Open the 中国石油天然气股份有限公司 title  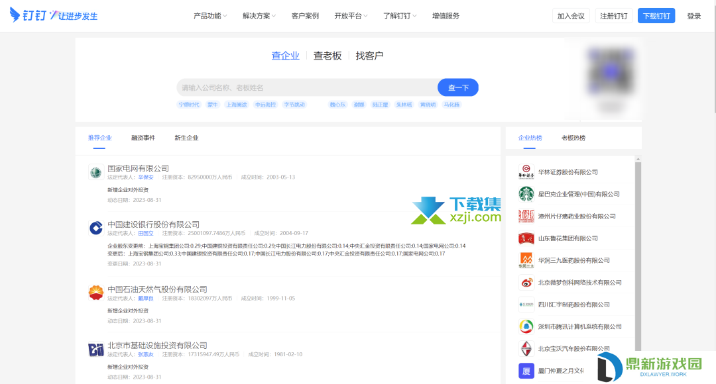click(157, 289)
